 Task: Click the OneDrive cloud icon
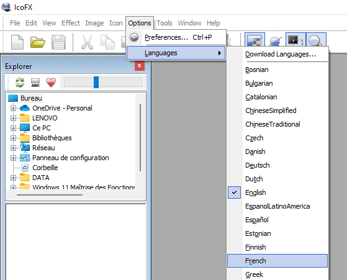[x=25, y=108]
